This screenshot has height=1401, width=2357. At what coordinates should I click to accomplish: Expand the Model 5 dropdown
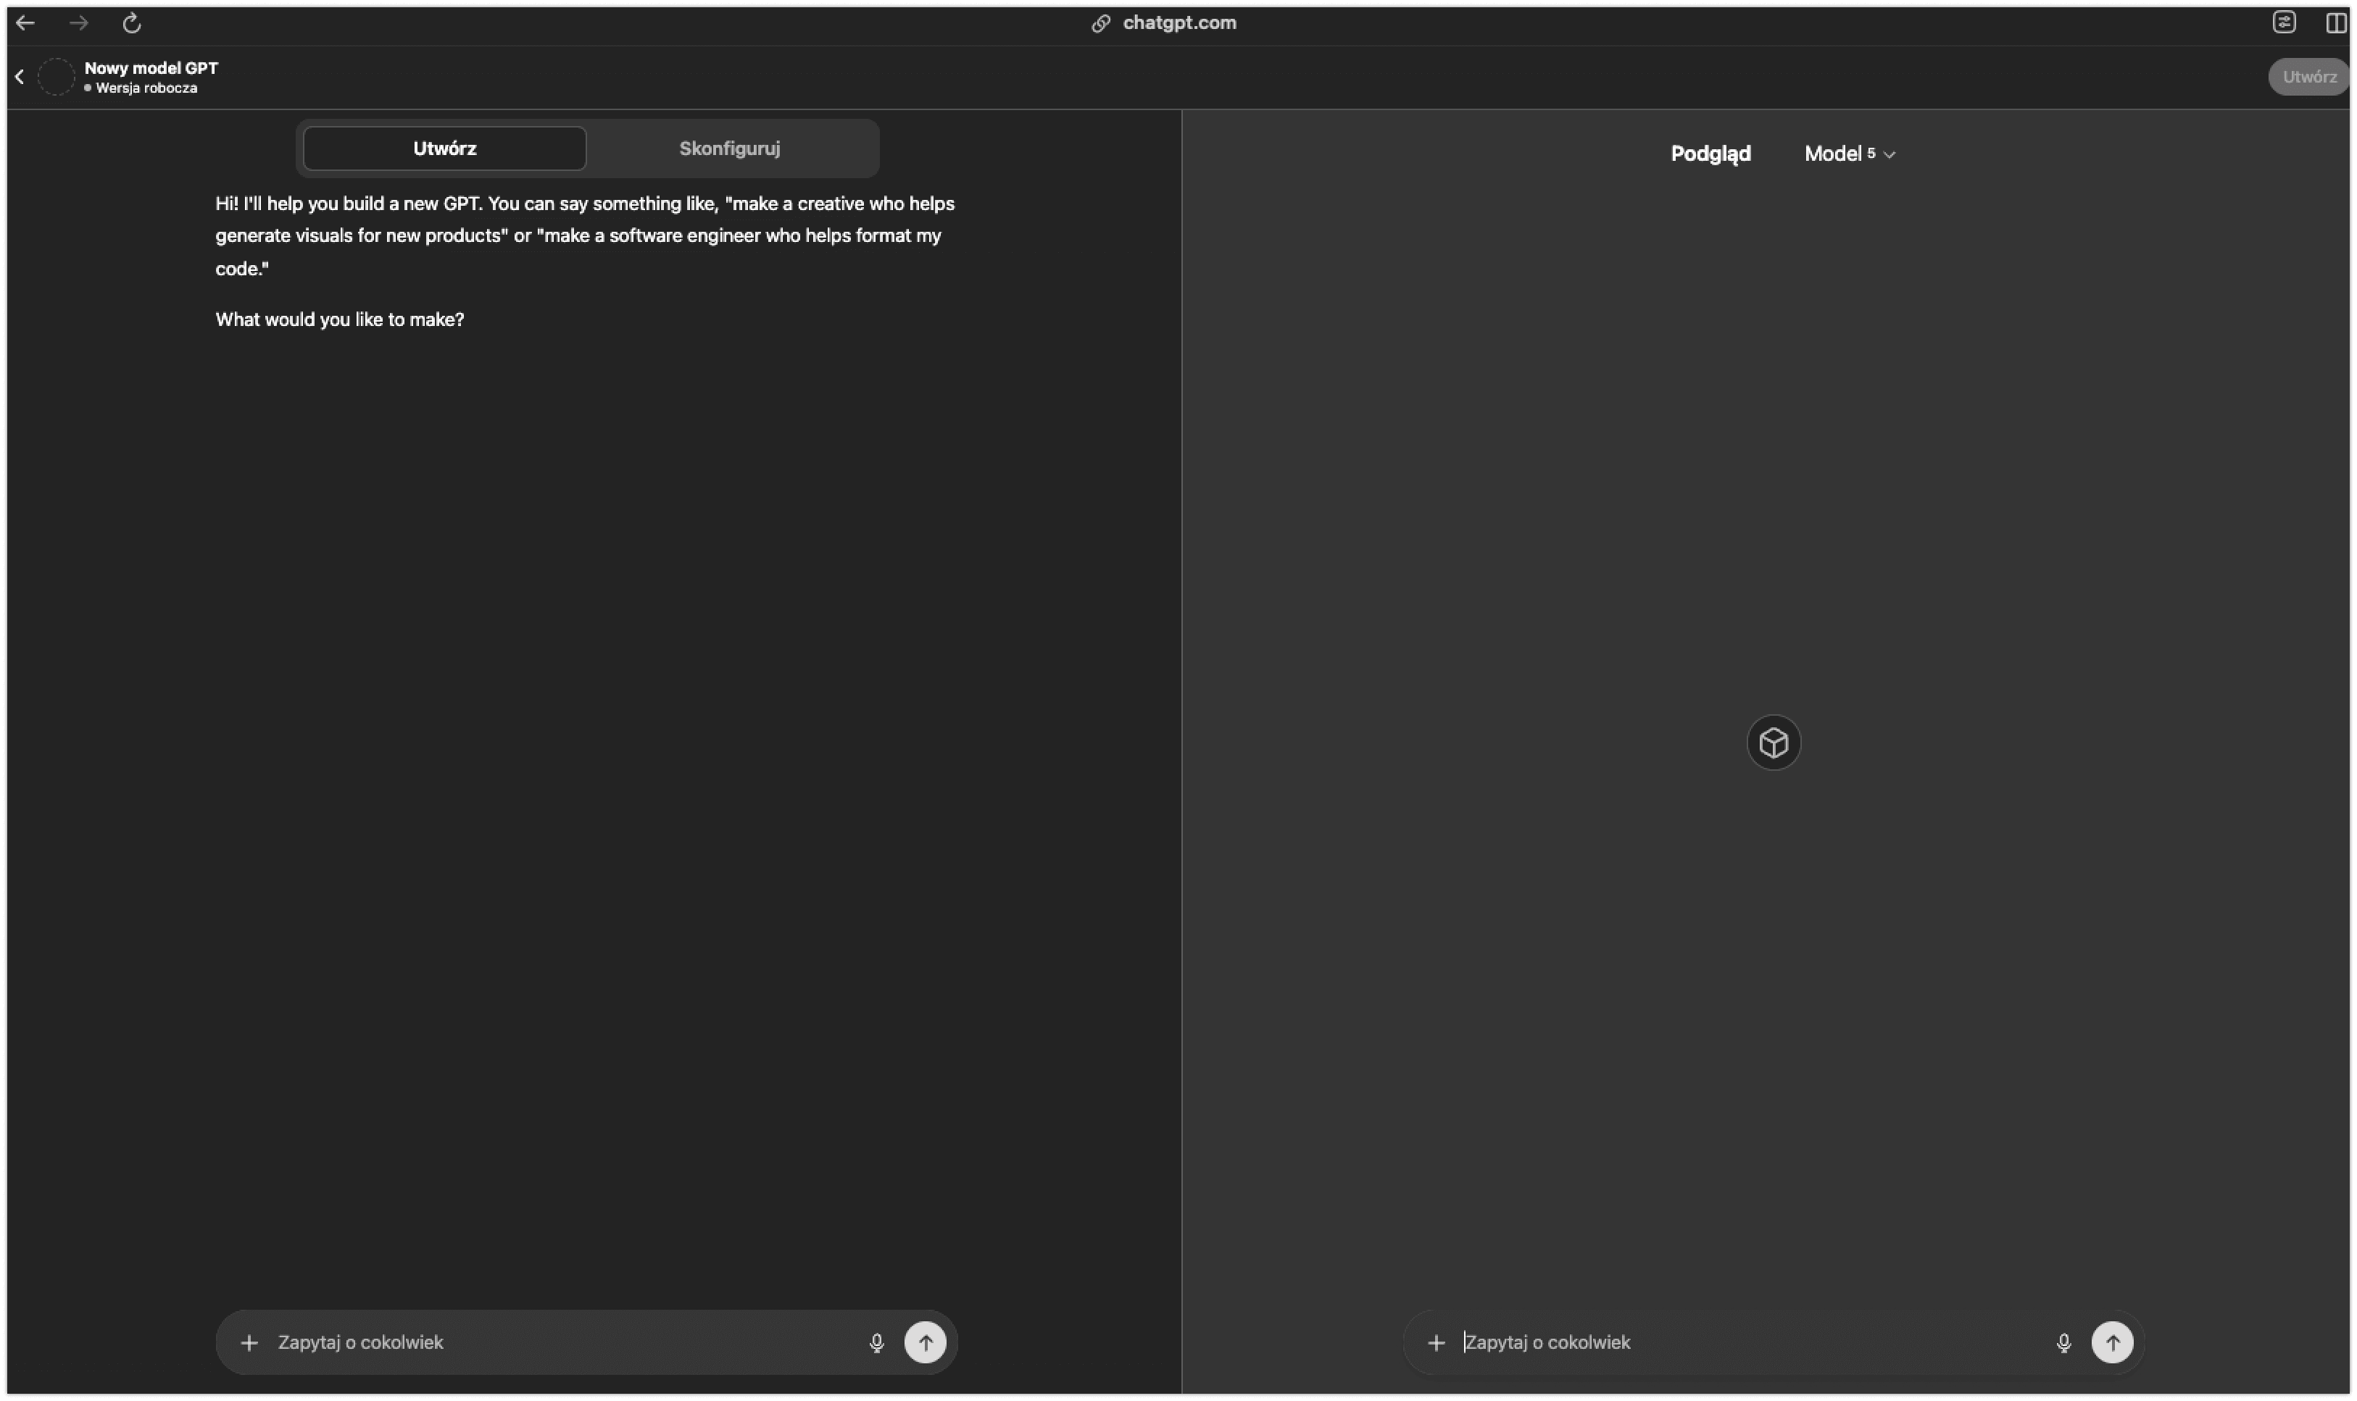click(1849, 154)
